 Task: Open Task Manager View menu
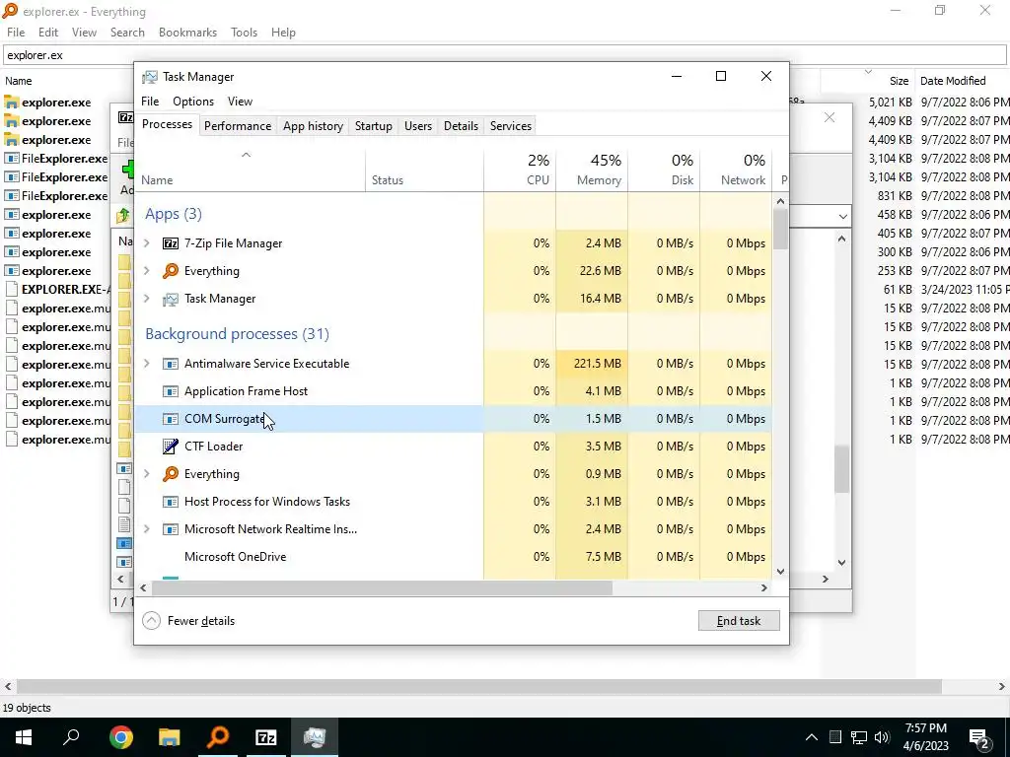click(240, 102)
